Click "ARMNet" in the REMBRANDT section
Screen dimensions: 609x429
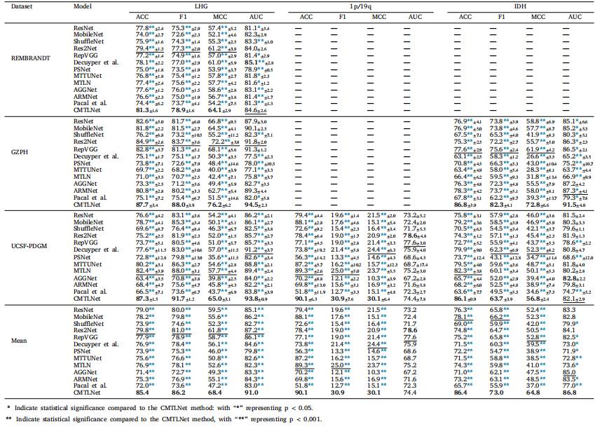click(85, 96)
